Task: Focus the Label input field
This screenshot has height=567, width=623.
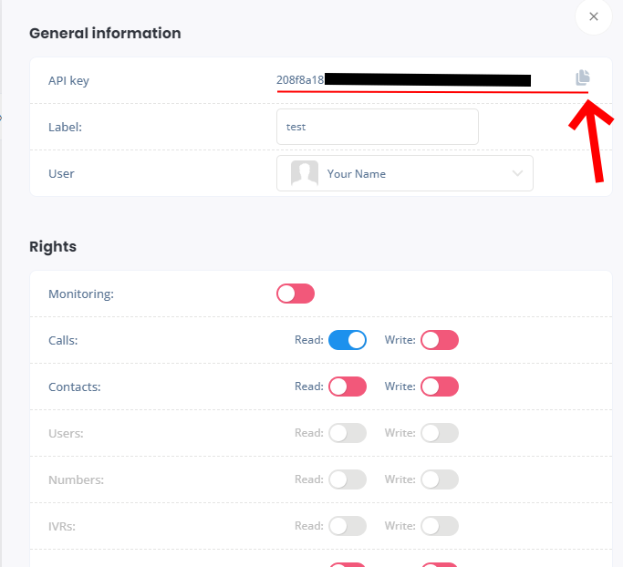Action: [x=378, y=127]
